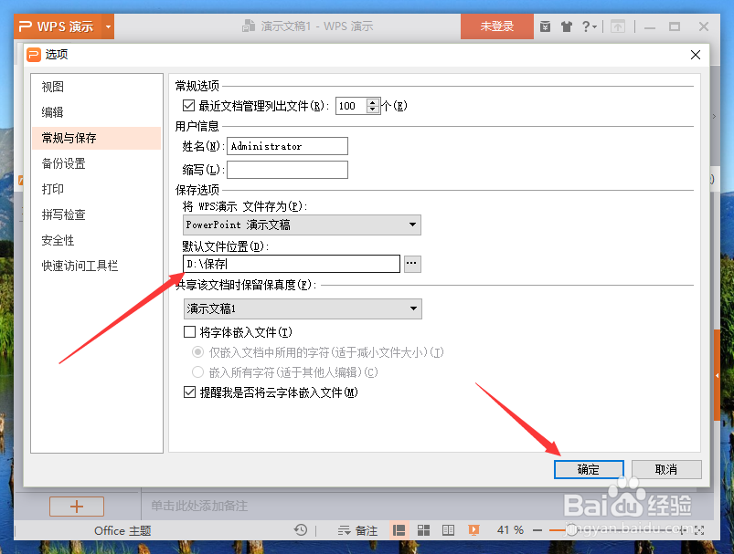Select 编辑 in the options sidebar

[x=96, y=112]
